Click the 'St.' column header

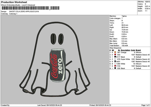point(119,50)
